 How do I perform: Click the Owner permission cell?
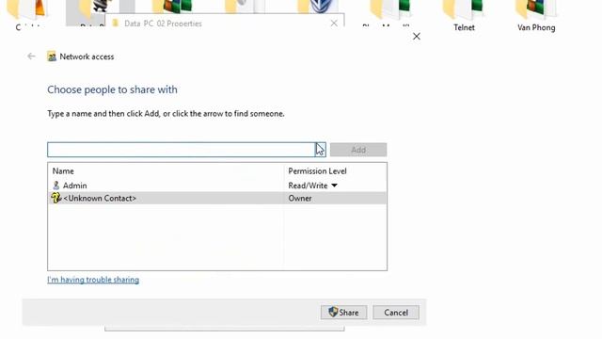[x=300, y=199]
